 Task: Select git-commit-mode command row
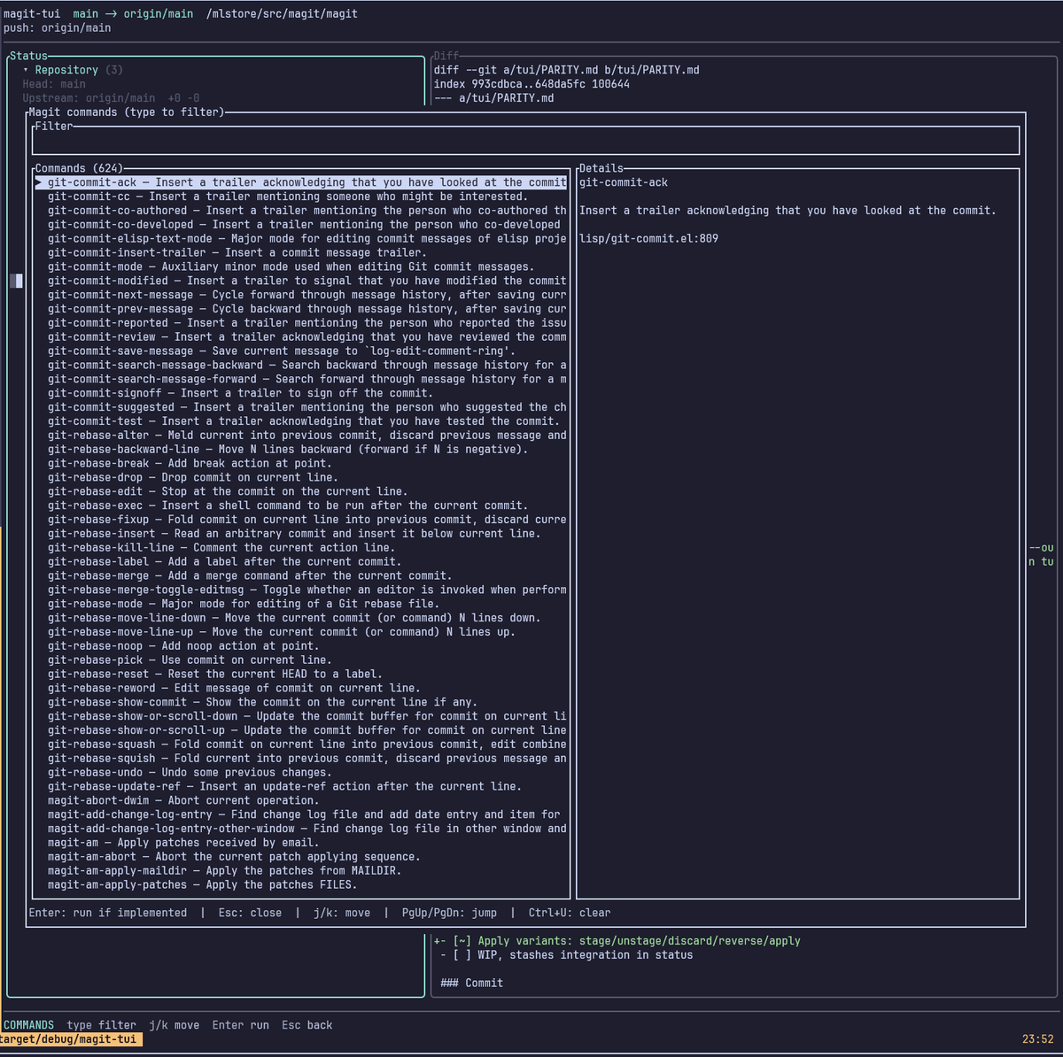coord(301,266)
